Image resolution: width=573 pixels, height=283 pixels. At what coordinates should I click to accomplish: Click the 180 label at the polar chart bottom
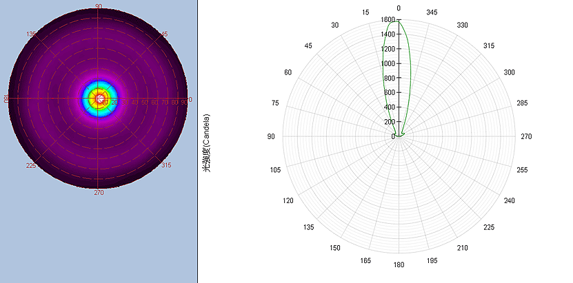399,264
